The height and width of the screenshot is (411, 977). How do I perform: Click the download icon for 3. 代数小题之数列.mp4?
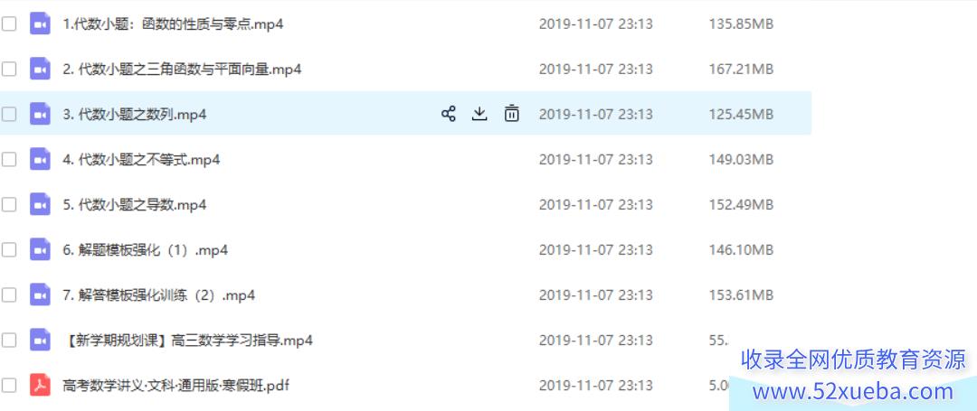[x=479, y=114]
